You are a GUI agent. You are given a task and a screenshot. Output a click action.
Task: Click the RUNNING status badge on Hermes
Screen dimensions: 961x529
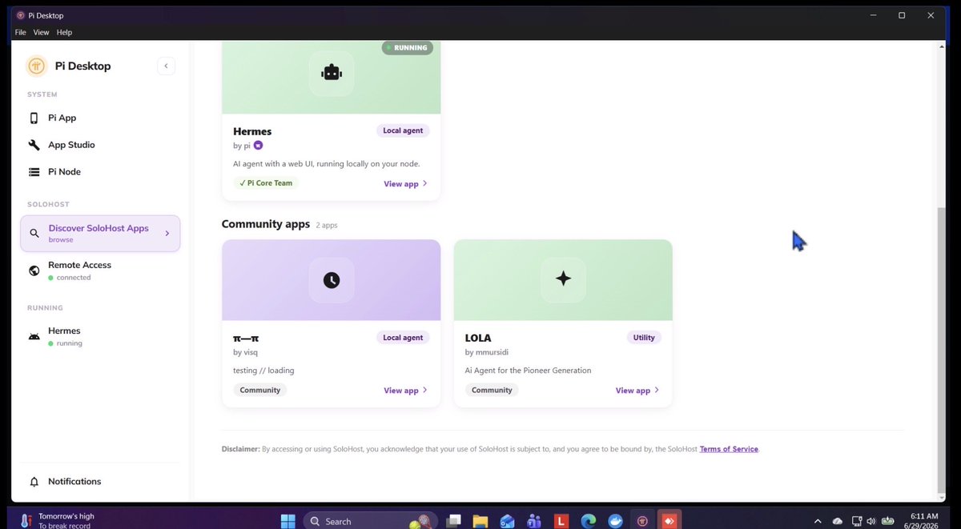coord(407,48)
